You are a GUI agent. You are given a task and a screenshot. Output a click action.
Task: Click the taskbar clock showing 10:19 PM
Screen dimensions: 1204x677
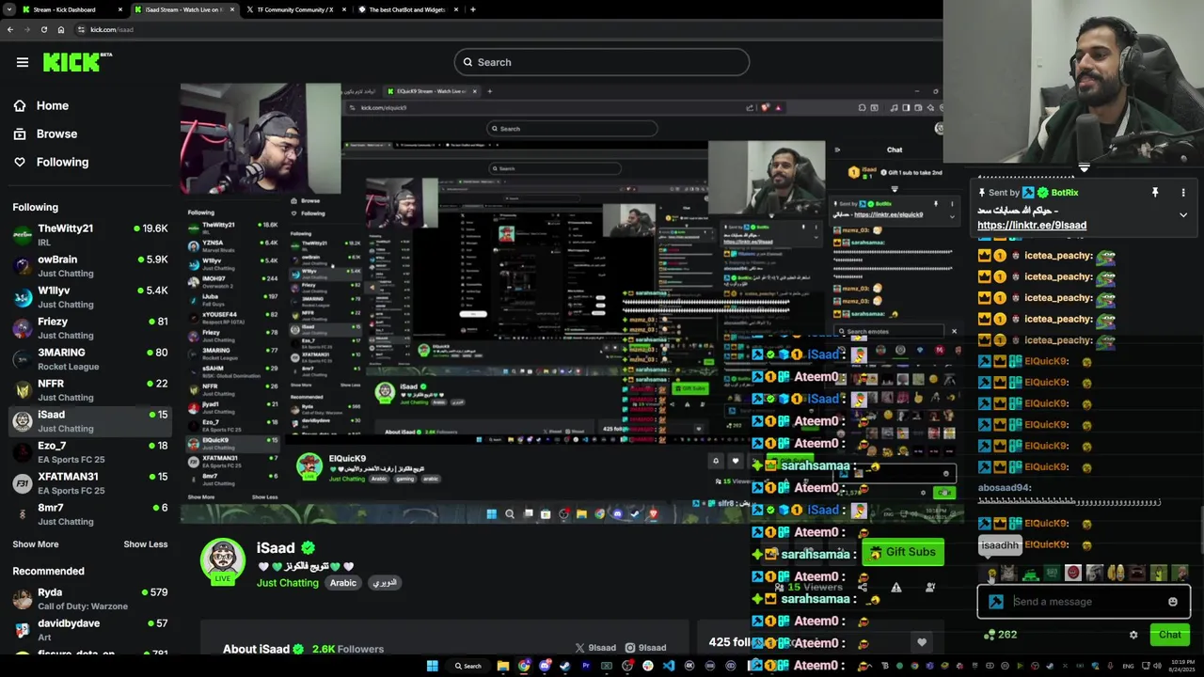(1181, 666)
